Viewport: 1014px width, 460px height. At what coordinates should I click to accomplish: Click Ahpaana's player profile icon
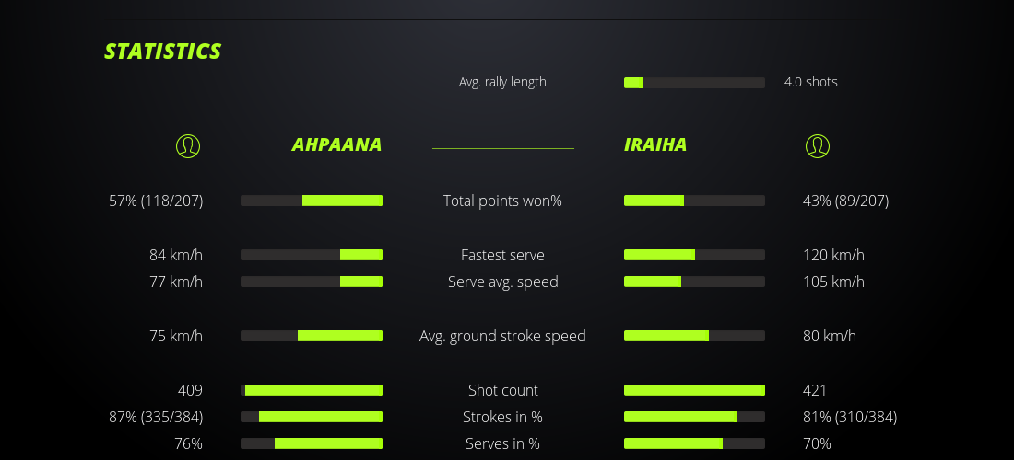[187, 145]
